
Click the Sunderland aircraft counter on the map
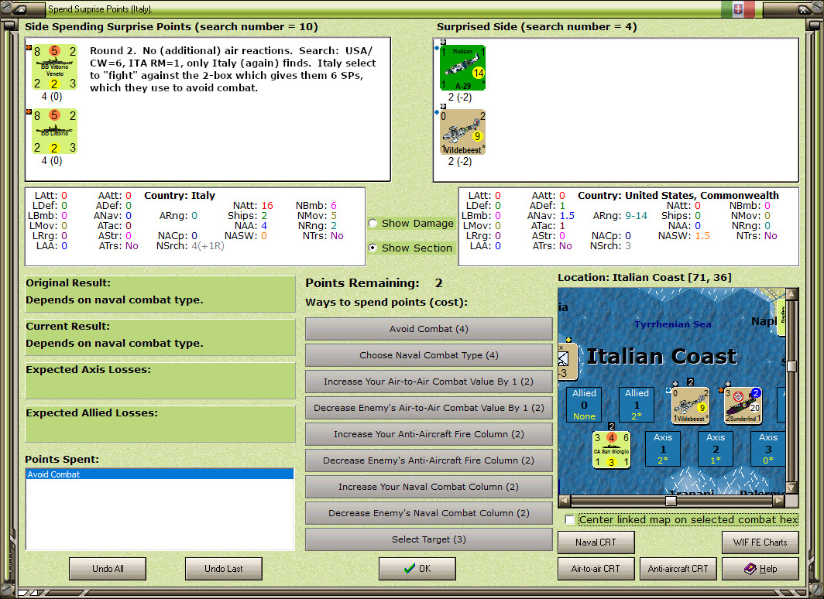tap(743, 406)
